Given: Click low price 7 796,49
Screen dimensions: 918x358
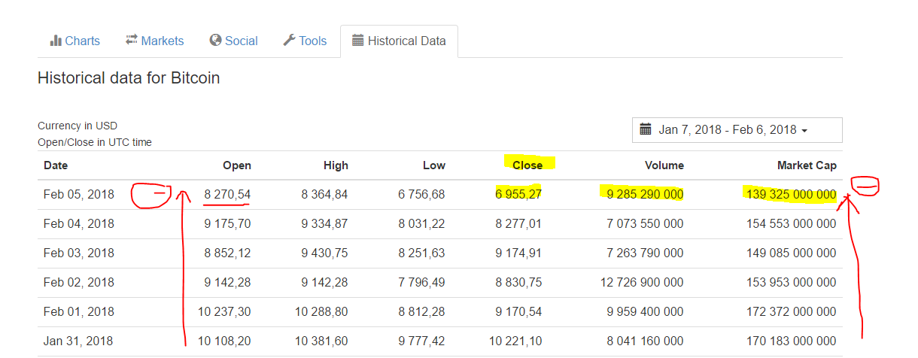Looking at the screenshot, I should pos(421,282).
